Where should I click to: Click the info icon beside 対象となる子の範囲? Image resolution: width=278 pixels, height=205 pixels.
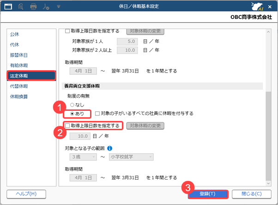coord(110,148)
